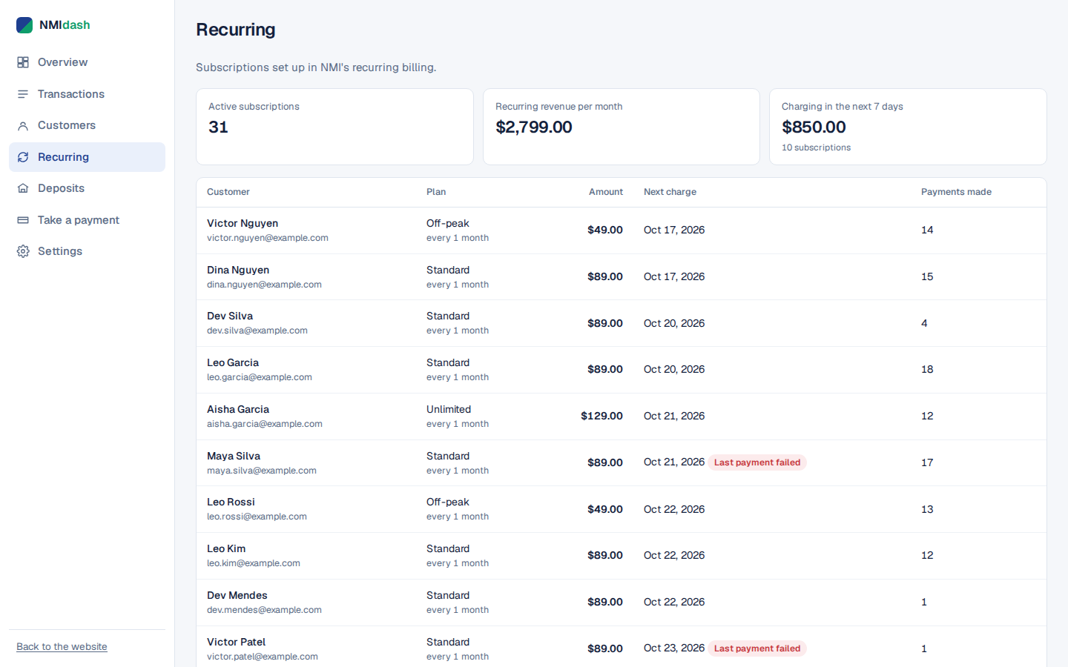
Task: Click the Active subscriptions card
Action: (x=334, y=127)
